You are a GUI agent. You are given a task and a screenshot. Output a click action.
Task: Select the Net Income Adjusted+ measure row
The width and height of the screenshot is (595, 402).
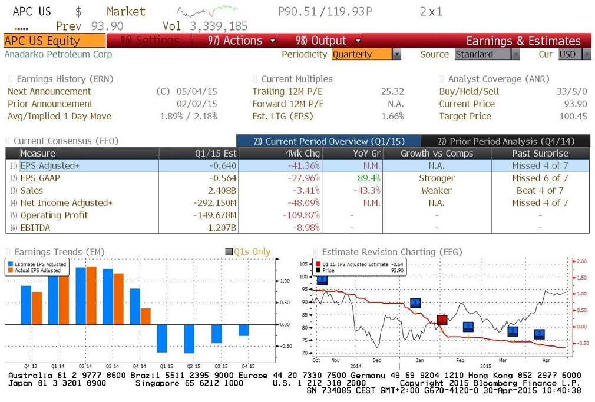tap(298, 203)
